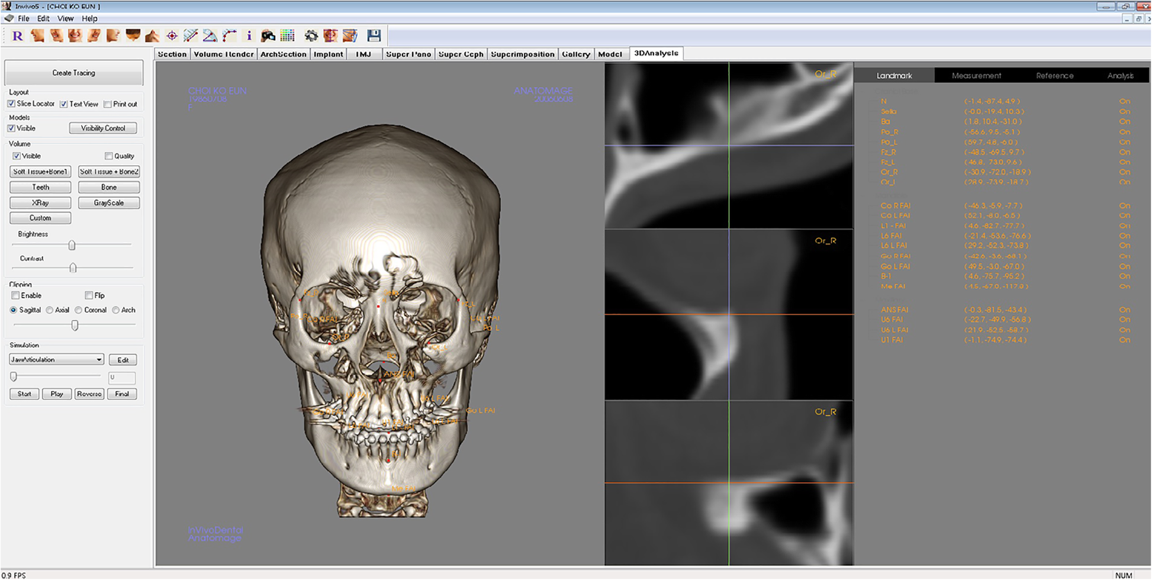This screenshot has height=580, width=1152.
Task: Toggle the Models Visible checkbox
Action: click(x=11, y=128)
